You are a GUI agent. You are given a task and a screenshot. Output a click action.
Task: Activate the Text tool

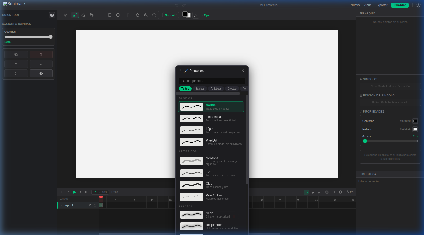click(128, 15)
